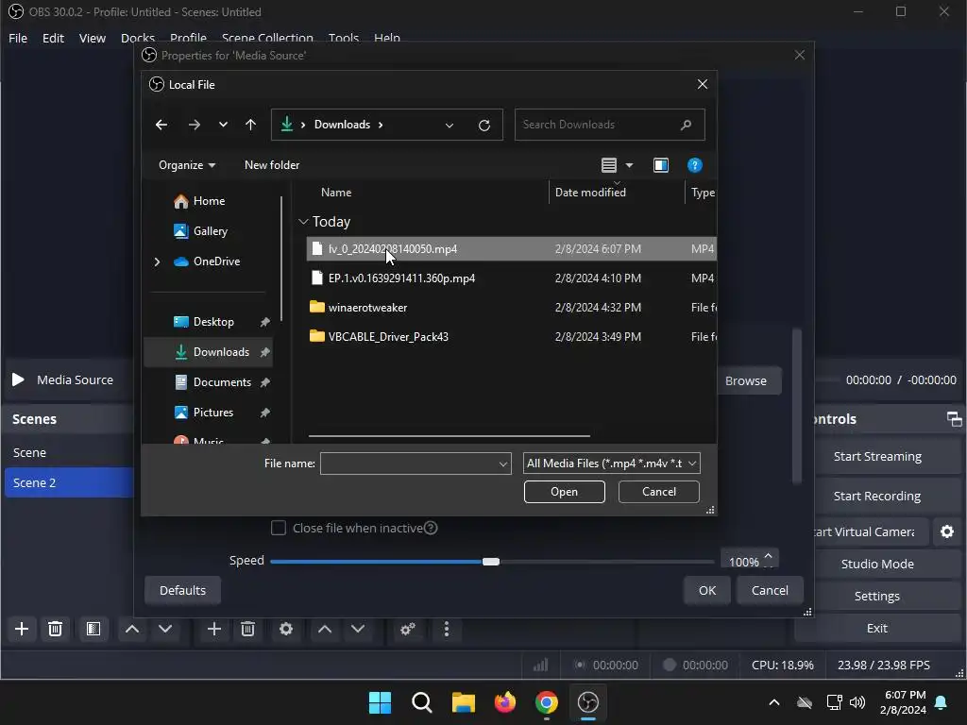The width and height of the screenshot is (967, 725).
Task: Go forward in Local File dialog
Action: [x=195, y=126]
